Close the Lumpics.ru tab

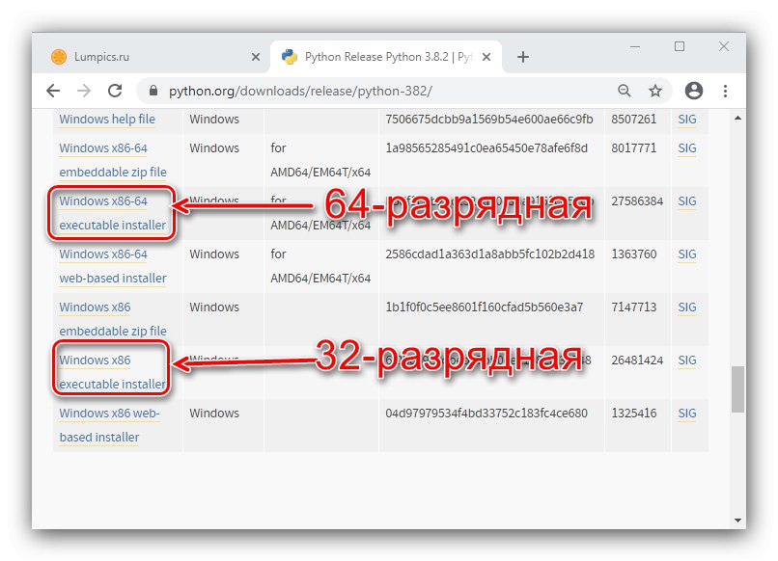256,57
